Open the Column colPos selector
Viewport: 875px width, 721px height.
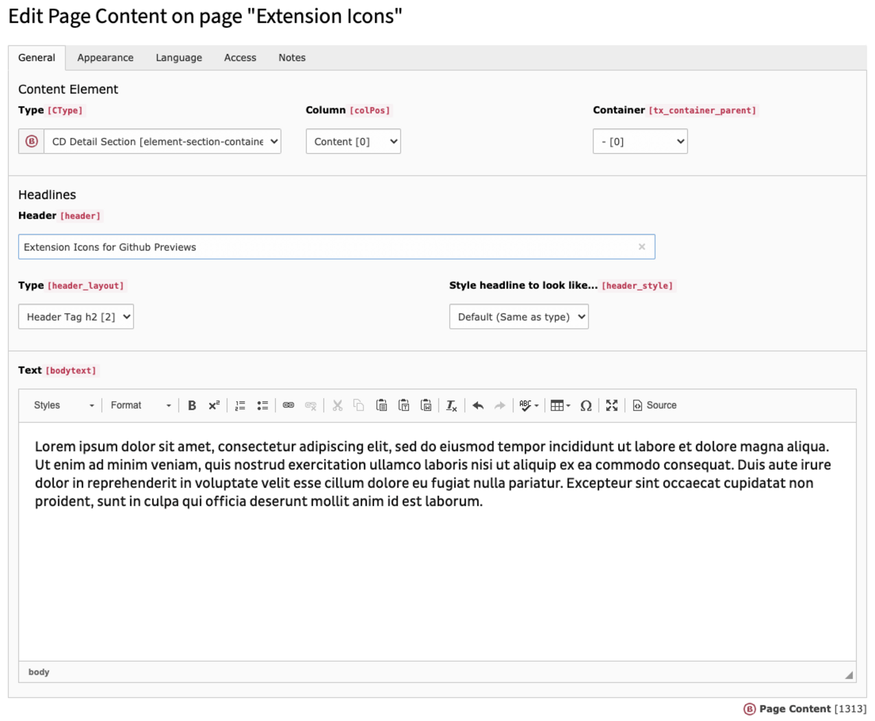pos(353,141)
